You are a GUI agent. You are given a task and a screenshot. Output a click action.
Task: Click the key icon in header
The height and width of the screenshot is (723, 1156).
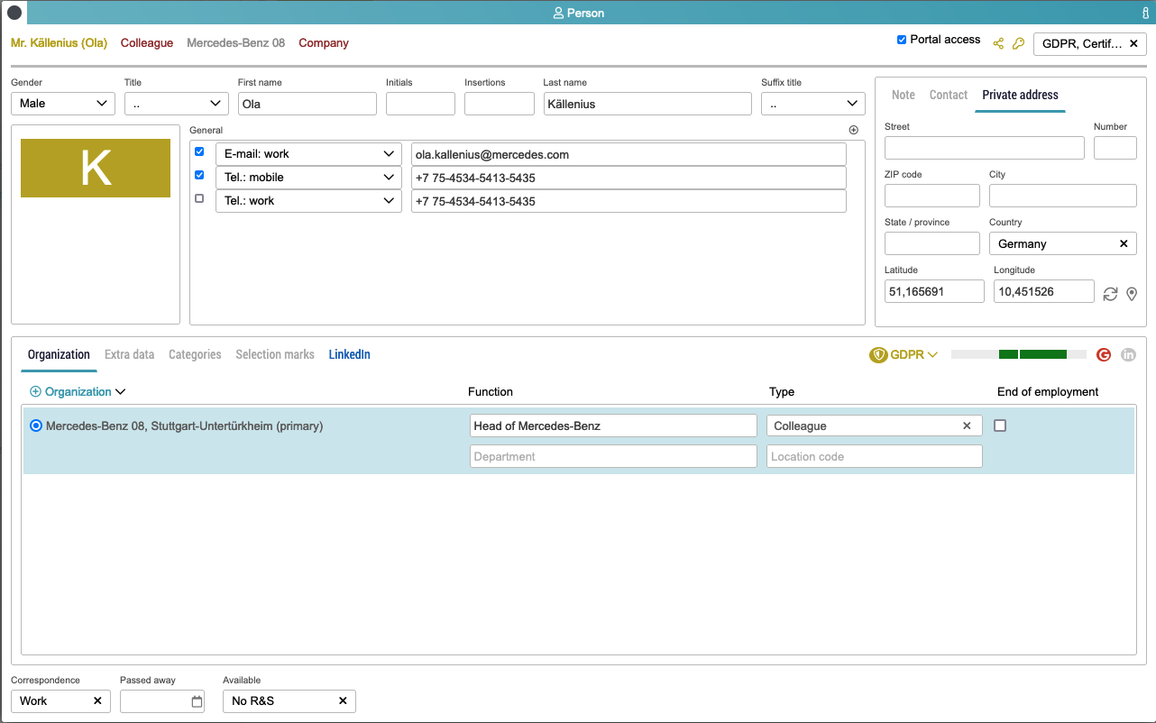pyautogui.click(x=1018, y=43)
